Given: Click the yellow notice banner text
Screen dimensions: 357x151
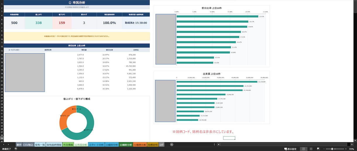Looking at the screenshot, I should (x=77, y=36).
